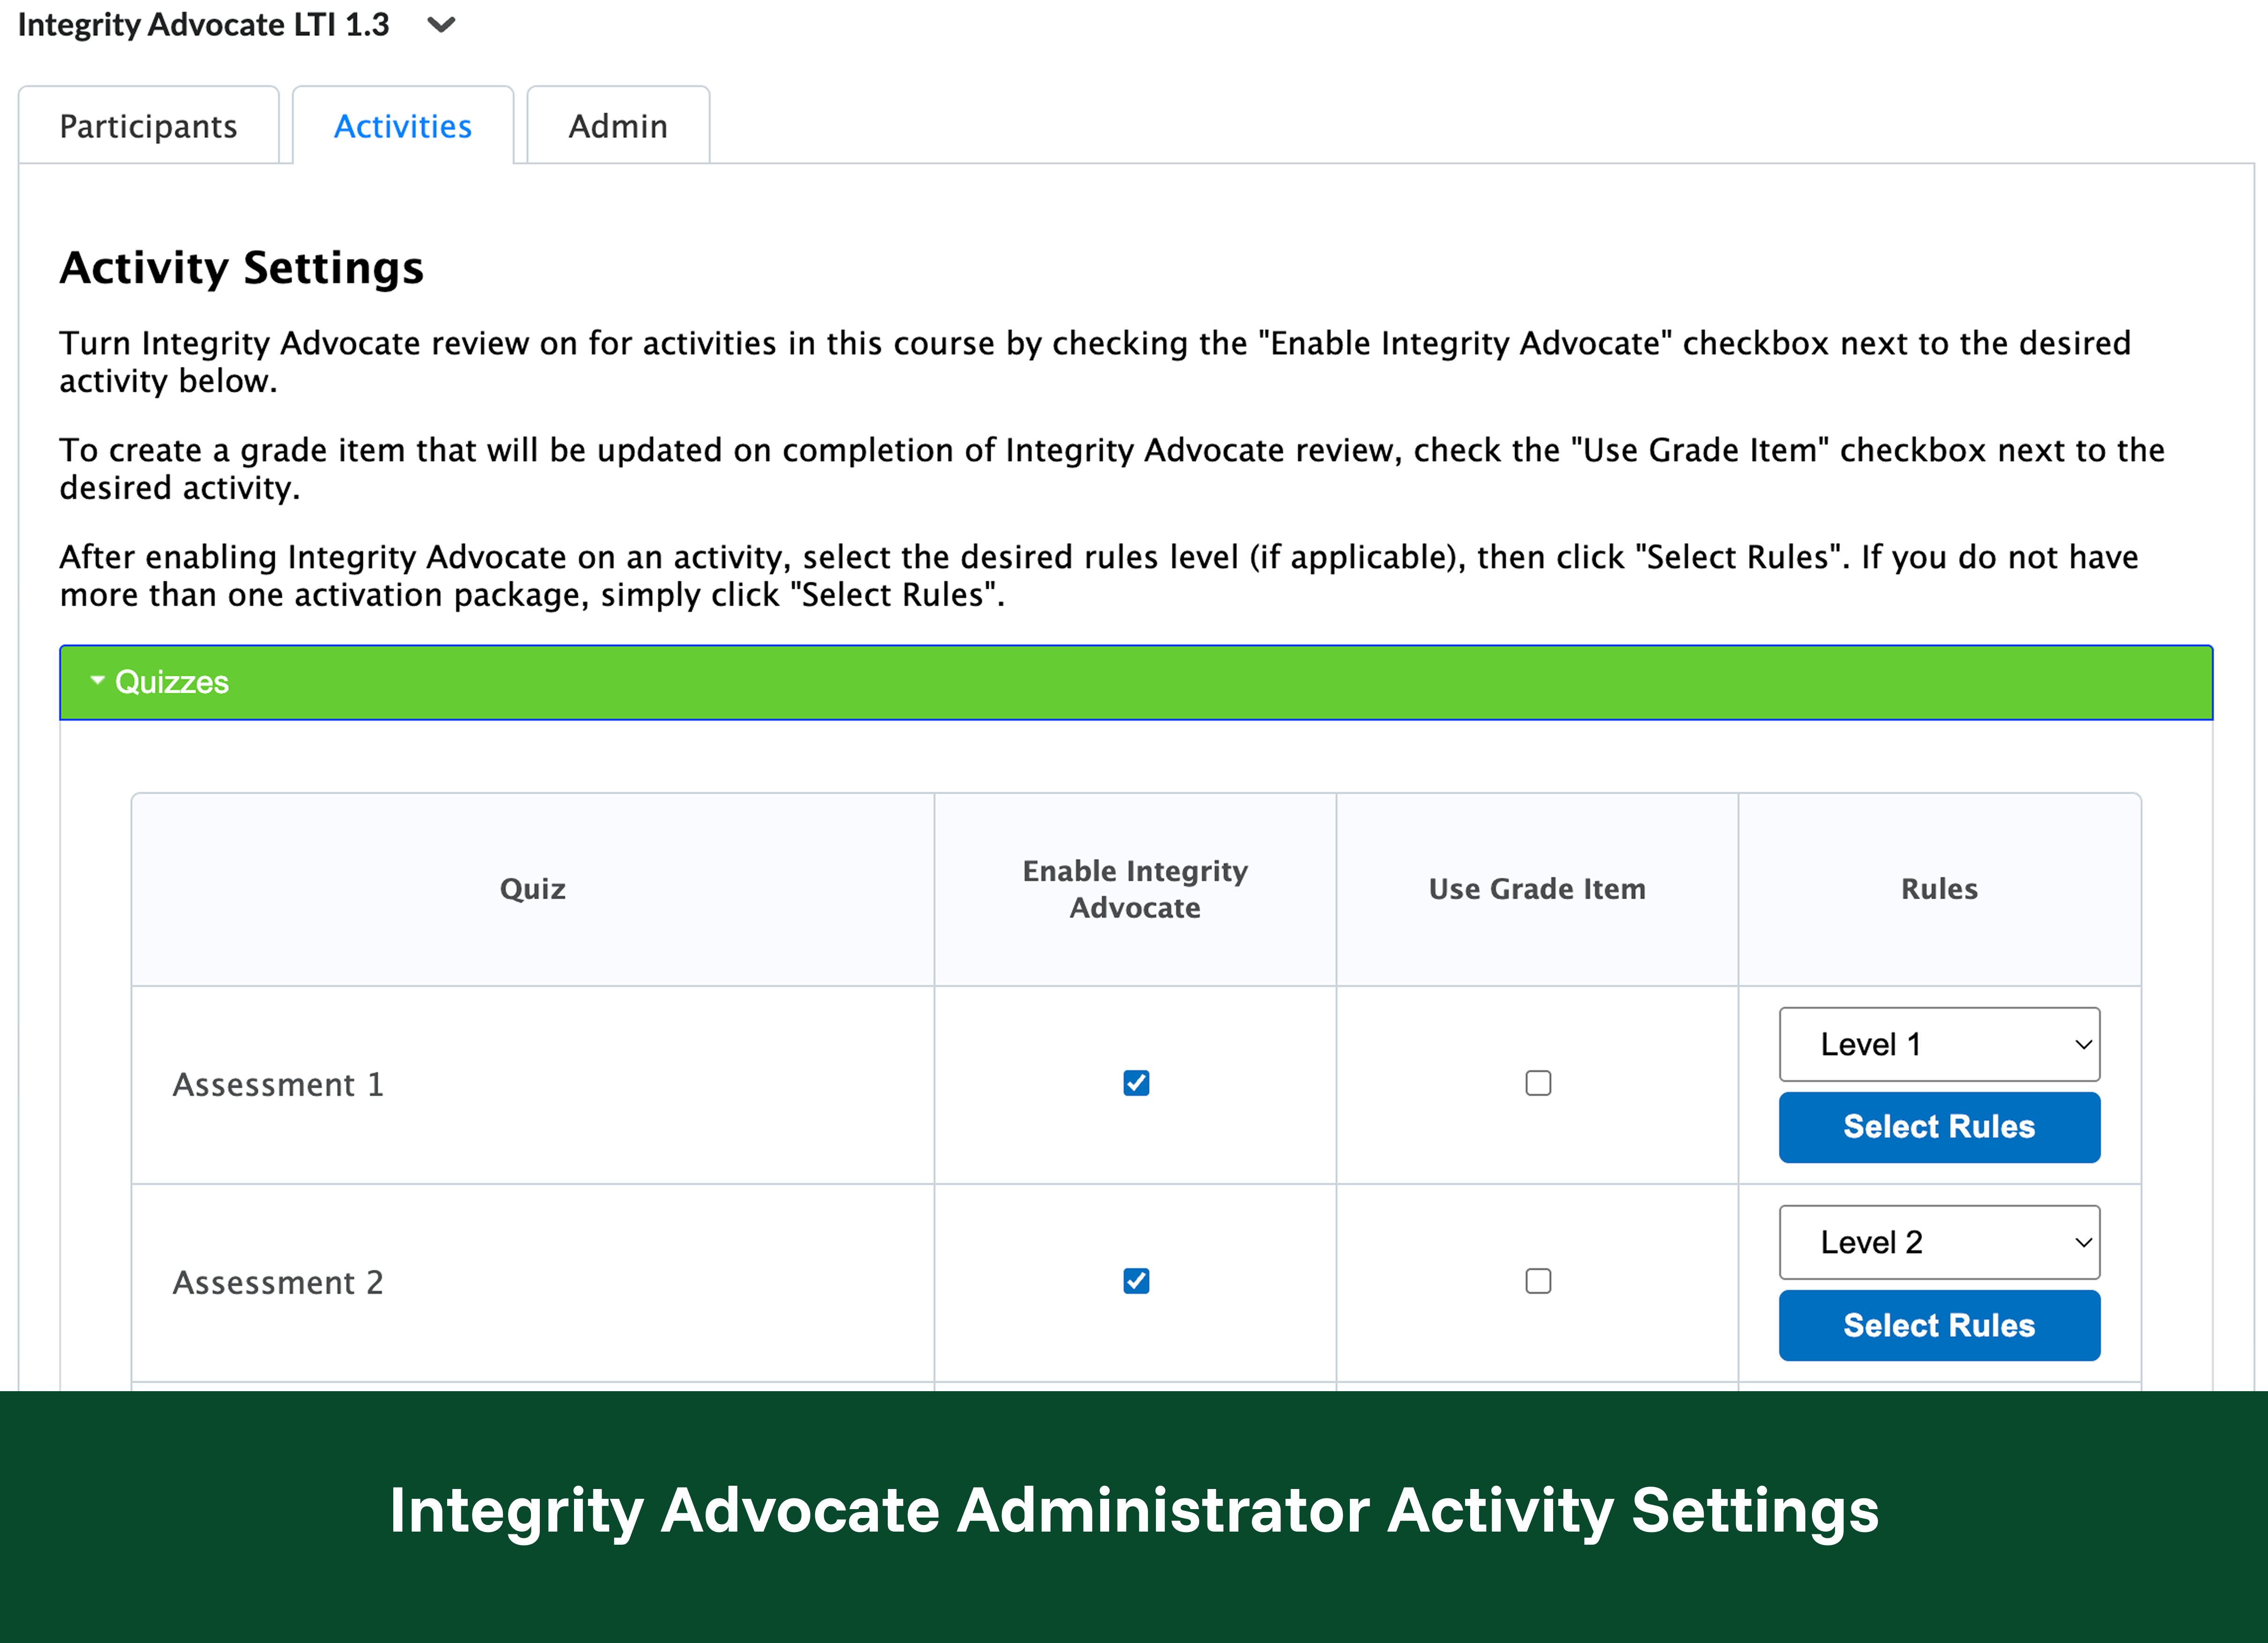Screen dimensions: 2268x1643
Task: Collapse the Quizzes section arrow
Action: pyautogui.click(x=97, y=681)
